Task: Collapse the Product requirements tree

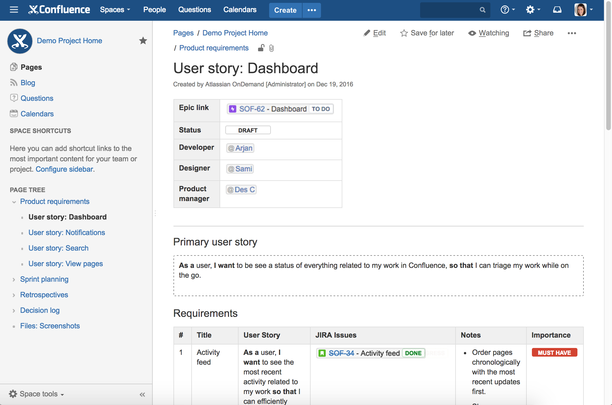Action: point(14,202)
